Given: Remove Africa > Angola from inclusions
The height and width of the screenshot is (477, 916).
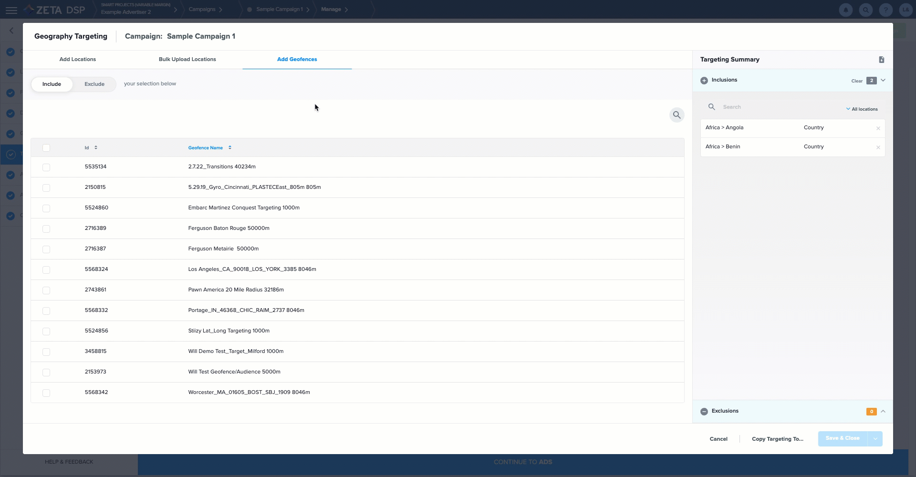Looking at the screenshot, I should coord(878,128).
